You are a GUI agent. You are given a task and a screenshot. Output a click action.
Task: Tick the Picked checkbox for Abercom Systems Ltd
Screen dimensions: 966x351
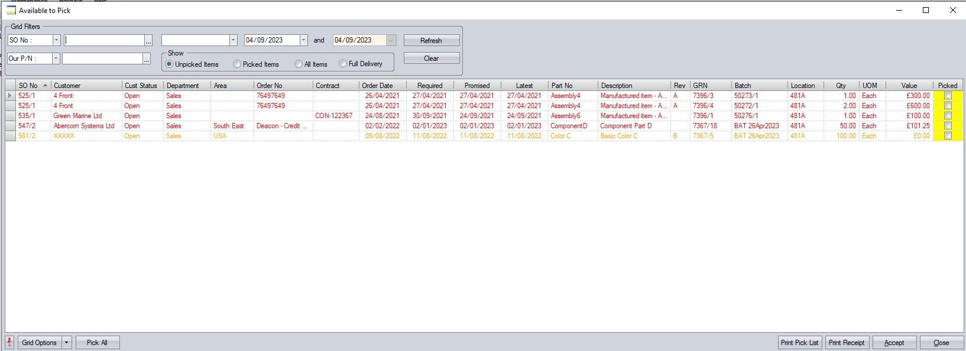pos(948,126)
